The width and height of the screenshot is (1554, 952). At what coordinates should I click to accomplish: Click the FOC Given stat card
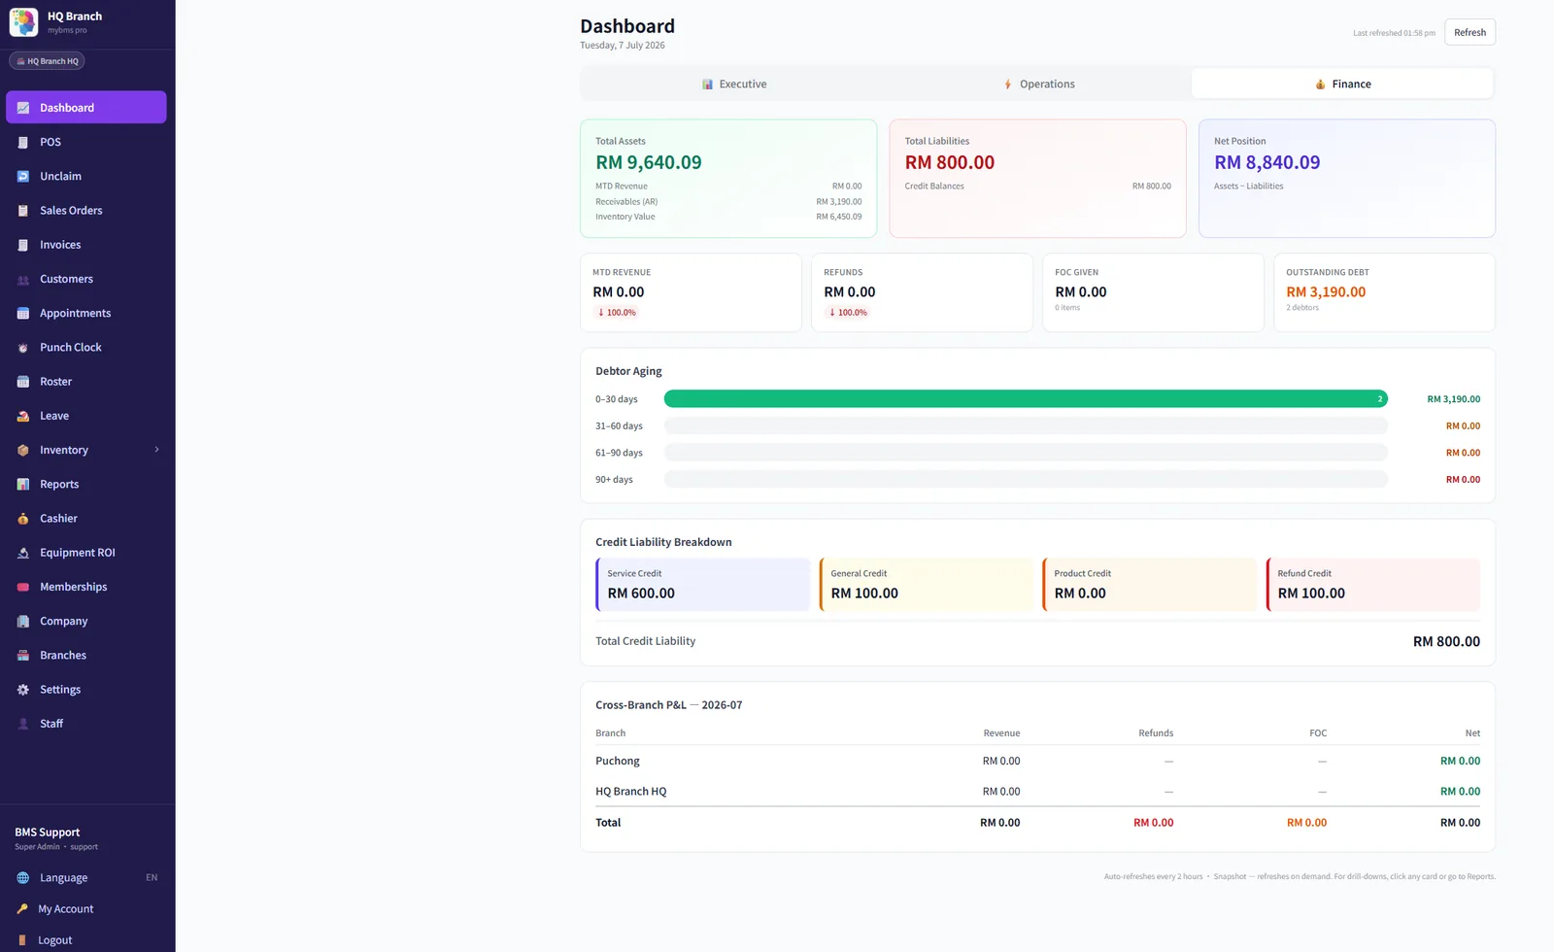point(1153,292)
